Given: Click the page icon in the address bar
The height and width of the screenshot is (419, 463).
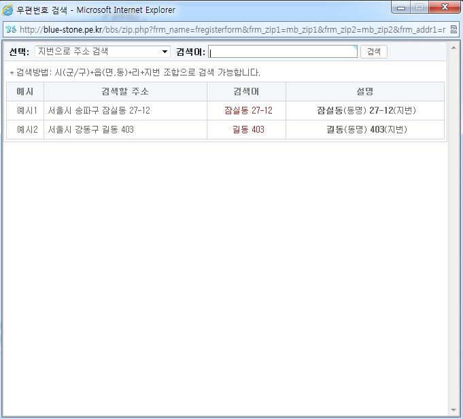Looking at the screenshot, I should [10, 30].
